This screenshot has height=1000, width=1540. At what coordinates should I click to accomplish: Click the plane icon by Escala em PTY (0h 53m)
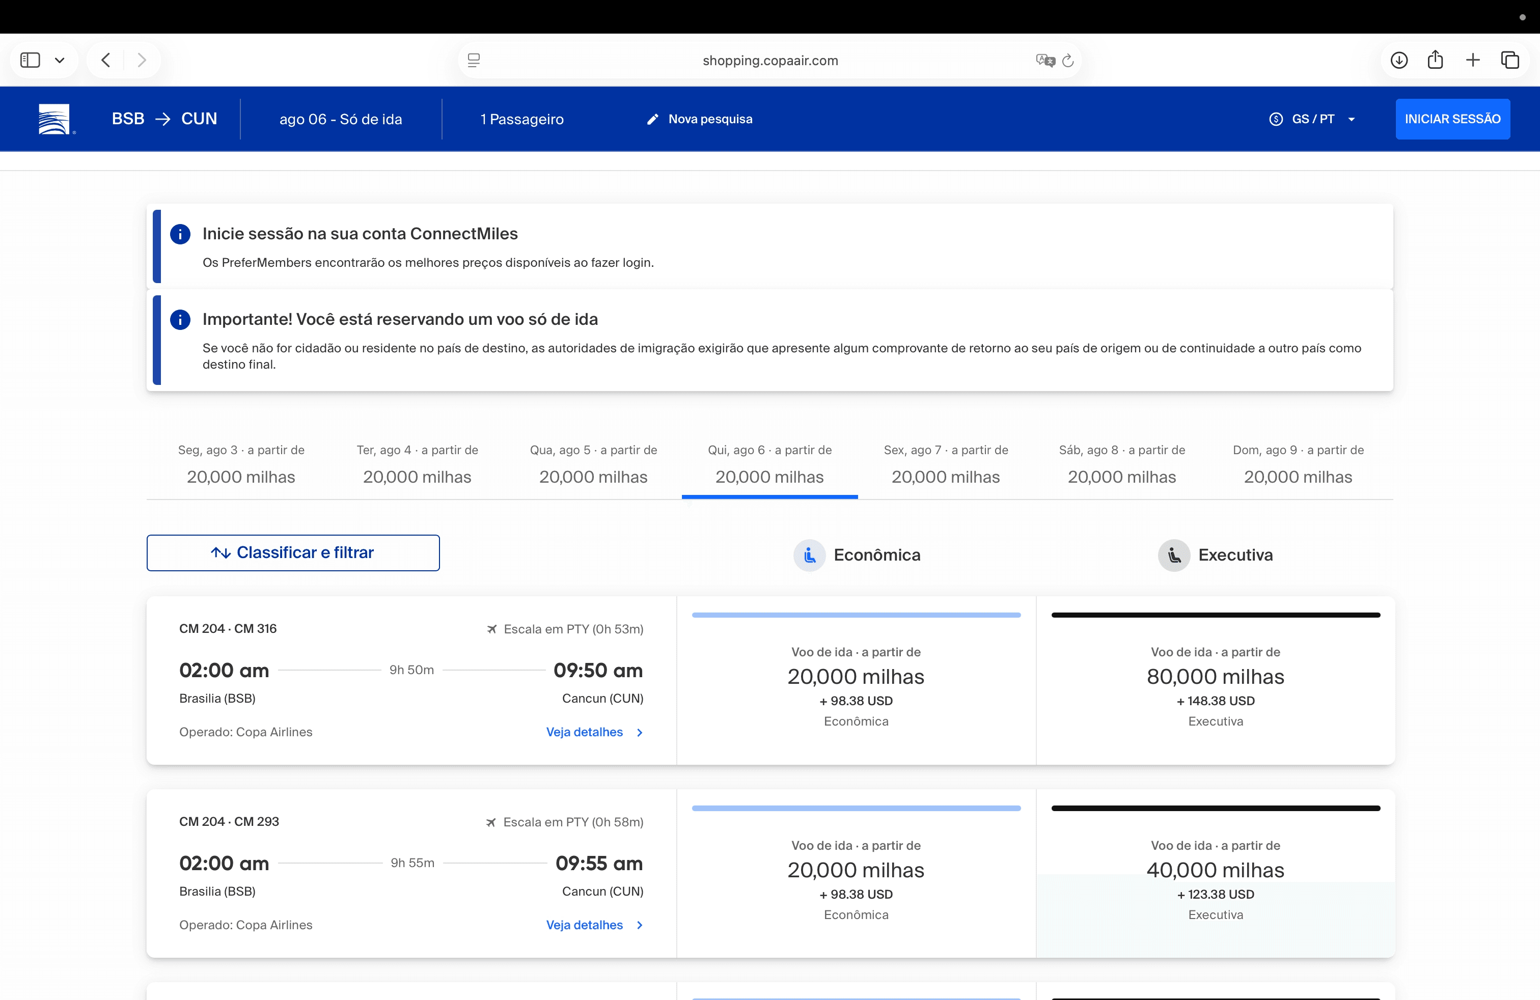point(492,629)
